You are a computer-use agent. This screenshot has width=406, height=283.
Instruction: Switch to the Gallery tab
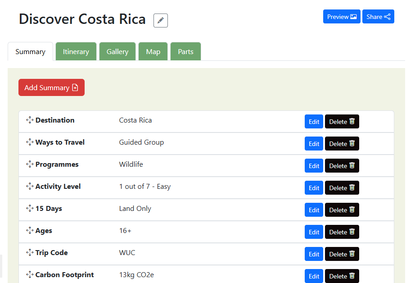(x=117, y=52)
